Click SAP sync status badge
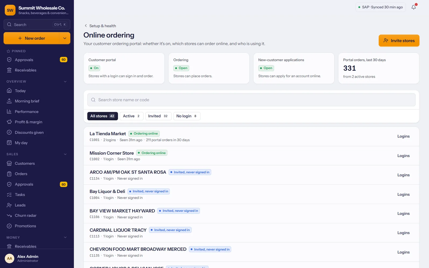 tap(380, 7)
